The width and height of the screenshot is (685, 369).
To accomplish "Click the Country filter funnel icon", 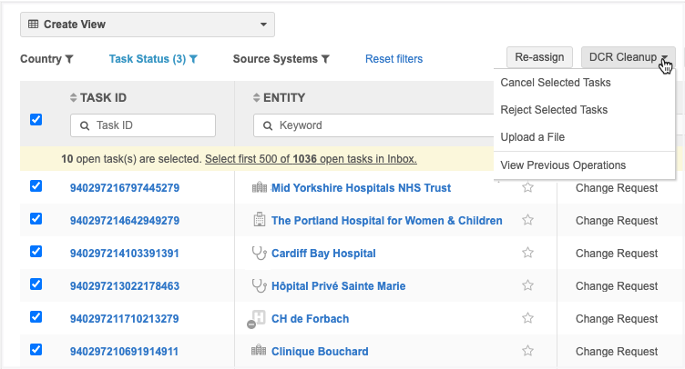I will coord(69,59).
